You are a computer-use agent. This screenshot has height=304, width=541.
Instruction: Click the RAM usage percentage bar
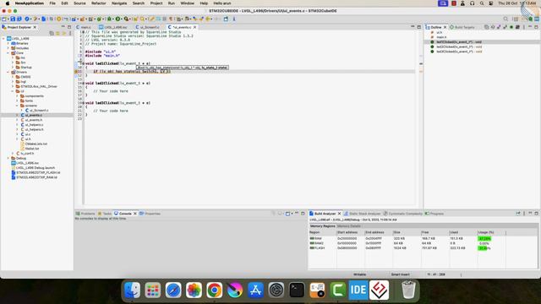pyautogui.click(x=484, y=238)
